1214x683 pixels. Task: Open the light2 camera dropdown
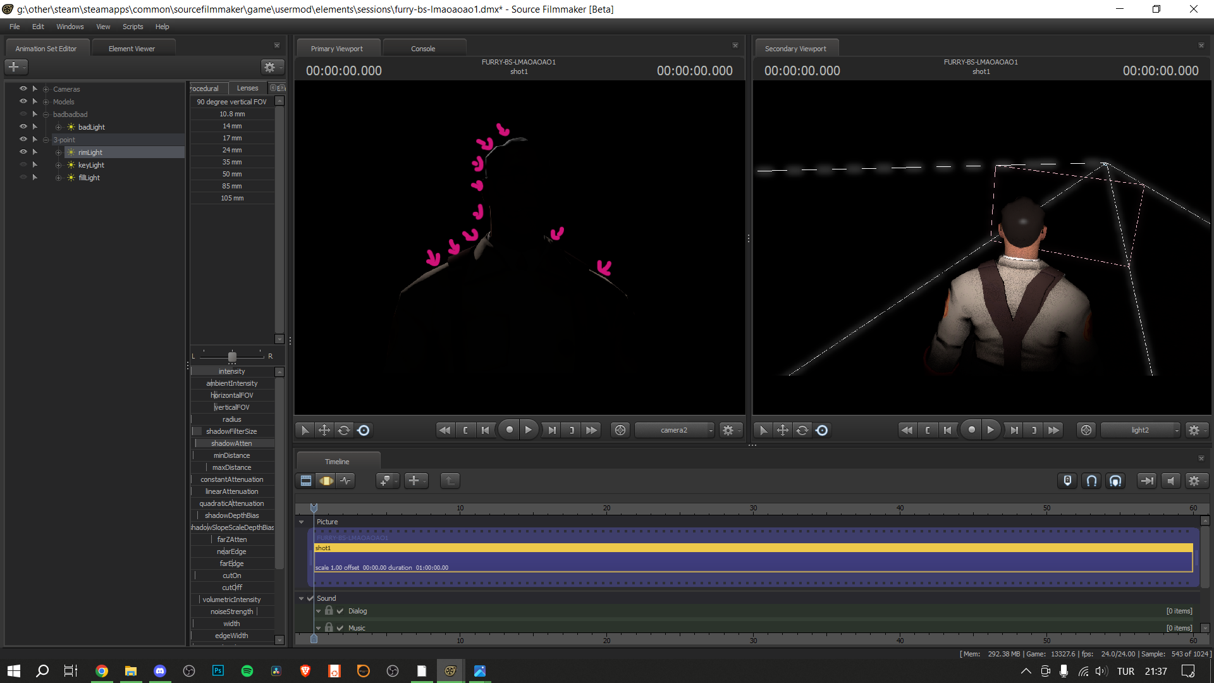click(x=1141, y=430)
